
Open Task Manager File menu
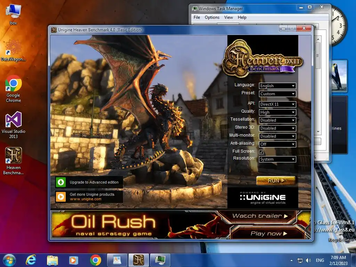tap(197, 17)
